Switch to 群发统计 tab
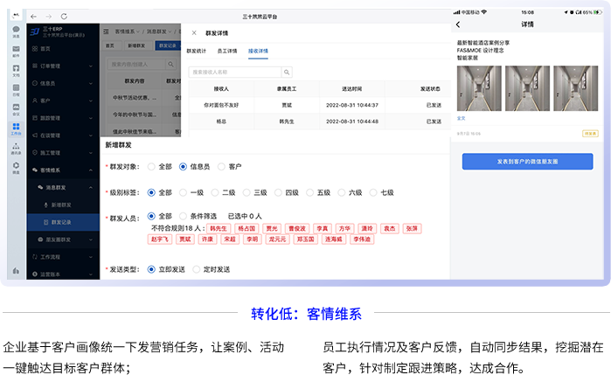The width and height of the screenshot is (611, 375). point(197,52)
